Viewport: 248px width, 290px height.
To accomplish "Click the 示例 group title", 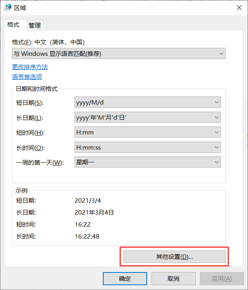I will pyautogui.click(x=22, y=190).
